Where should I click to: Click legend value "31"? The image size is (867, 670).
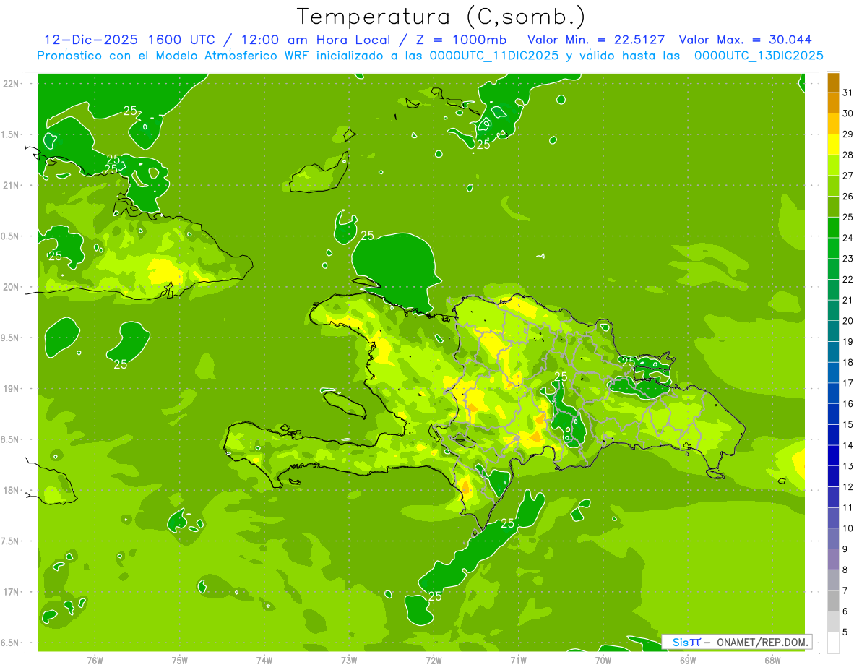click(848, 93)
